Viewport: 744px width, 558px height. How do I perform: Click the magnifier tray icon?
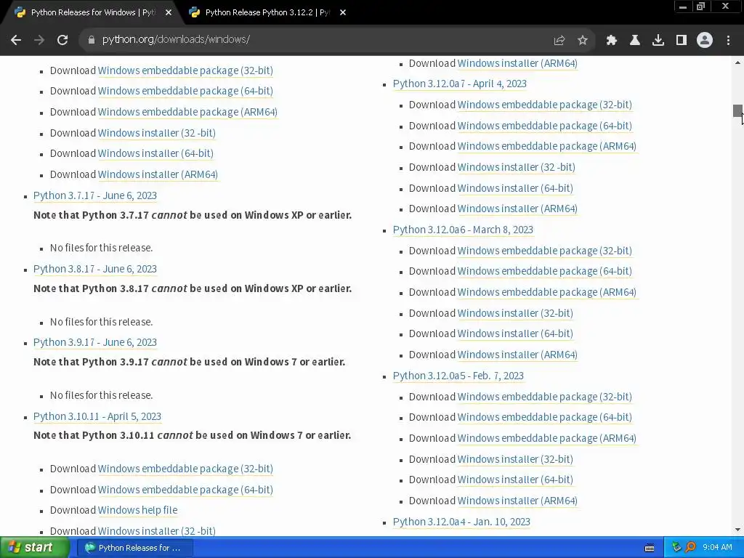coord(690,548)
